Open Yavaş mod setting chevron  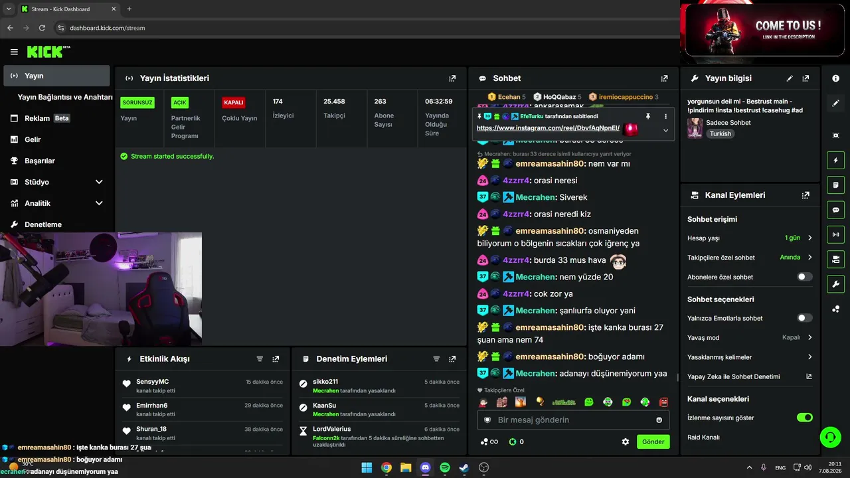click(809, 337)
